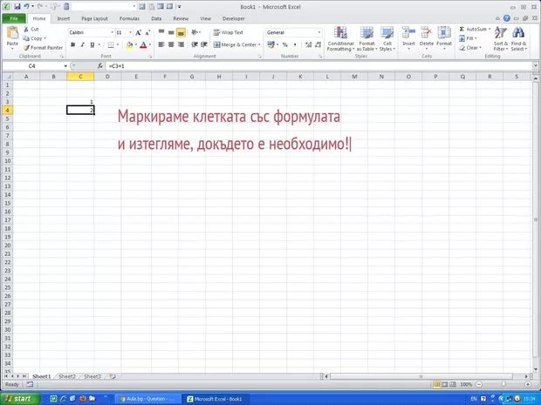
Task: Click the Wrap Text button
Action: (x=228, y=32)
